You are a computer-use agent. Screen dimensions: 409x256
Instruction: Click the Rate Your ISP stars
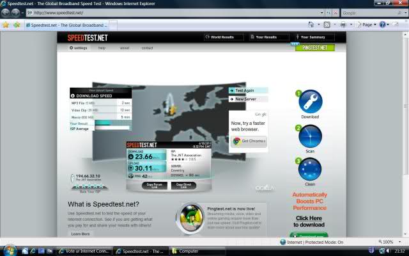pyautogui.click(x=89, y=186)
